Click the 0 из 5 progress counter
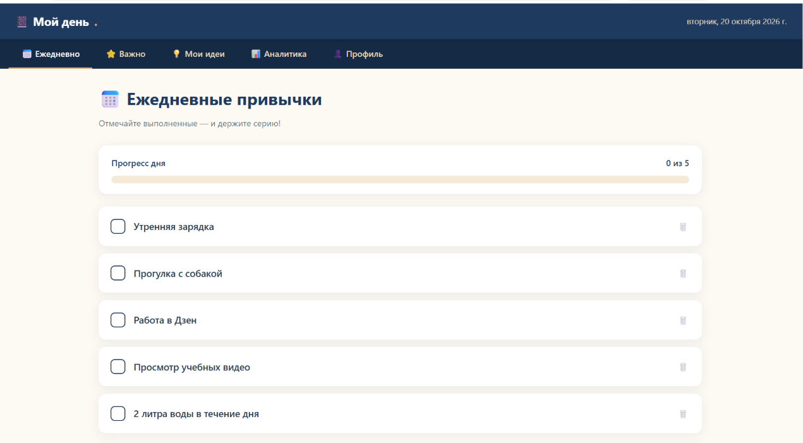This screenshot has height=443, width=803. tap(677, 163)
